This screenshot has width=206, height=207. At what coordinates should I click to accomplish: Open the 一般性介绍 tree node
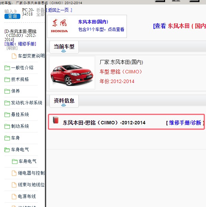point(22,68)
